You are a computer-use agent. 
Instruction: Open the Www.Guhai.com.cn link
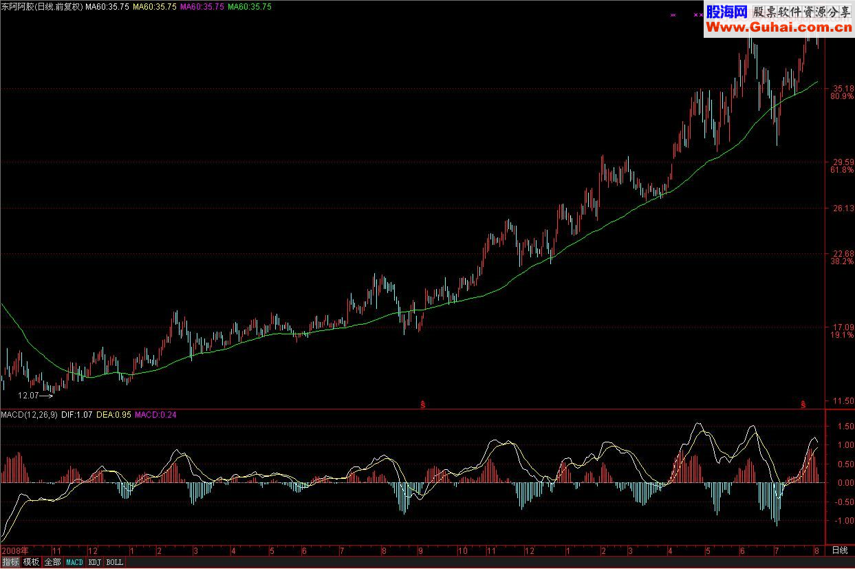(777, 27)
